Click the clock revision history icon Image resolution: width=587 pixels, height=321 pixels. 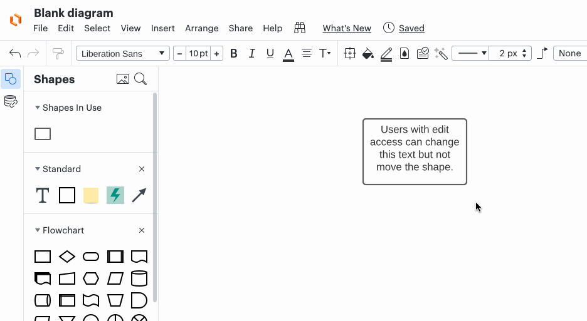pyautogui.click(x=389, y=28)
